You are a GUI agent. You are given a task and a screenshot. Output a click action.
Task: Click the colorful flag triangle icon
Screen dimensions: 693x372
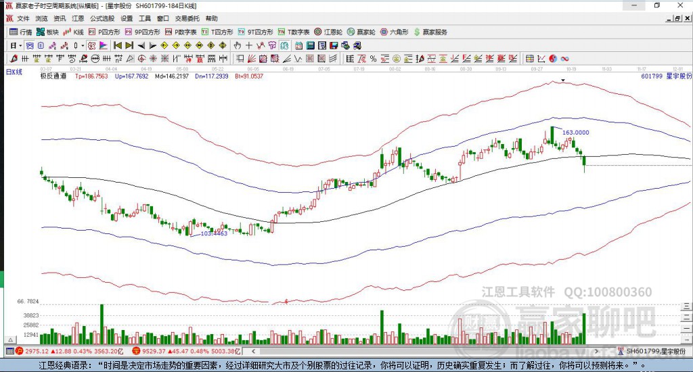pyautogui.click(x=104, y=45)
